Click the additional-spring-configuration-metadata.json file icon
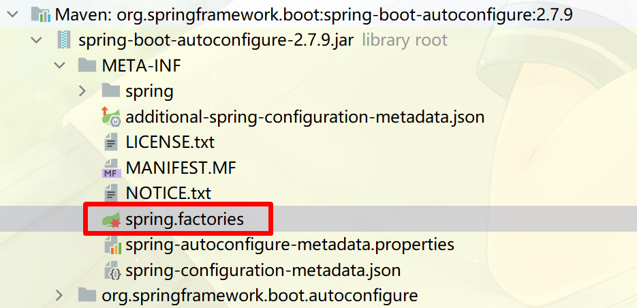637x308 pixels. coord(111,116)
